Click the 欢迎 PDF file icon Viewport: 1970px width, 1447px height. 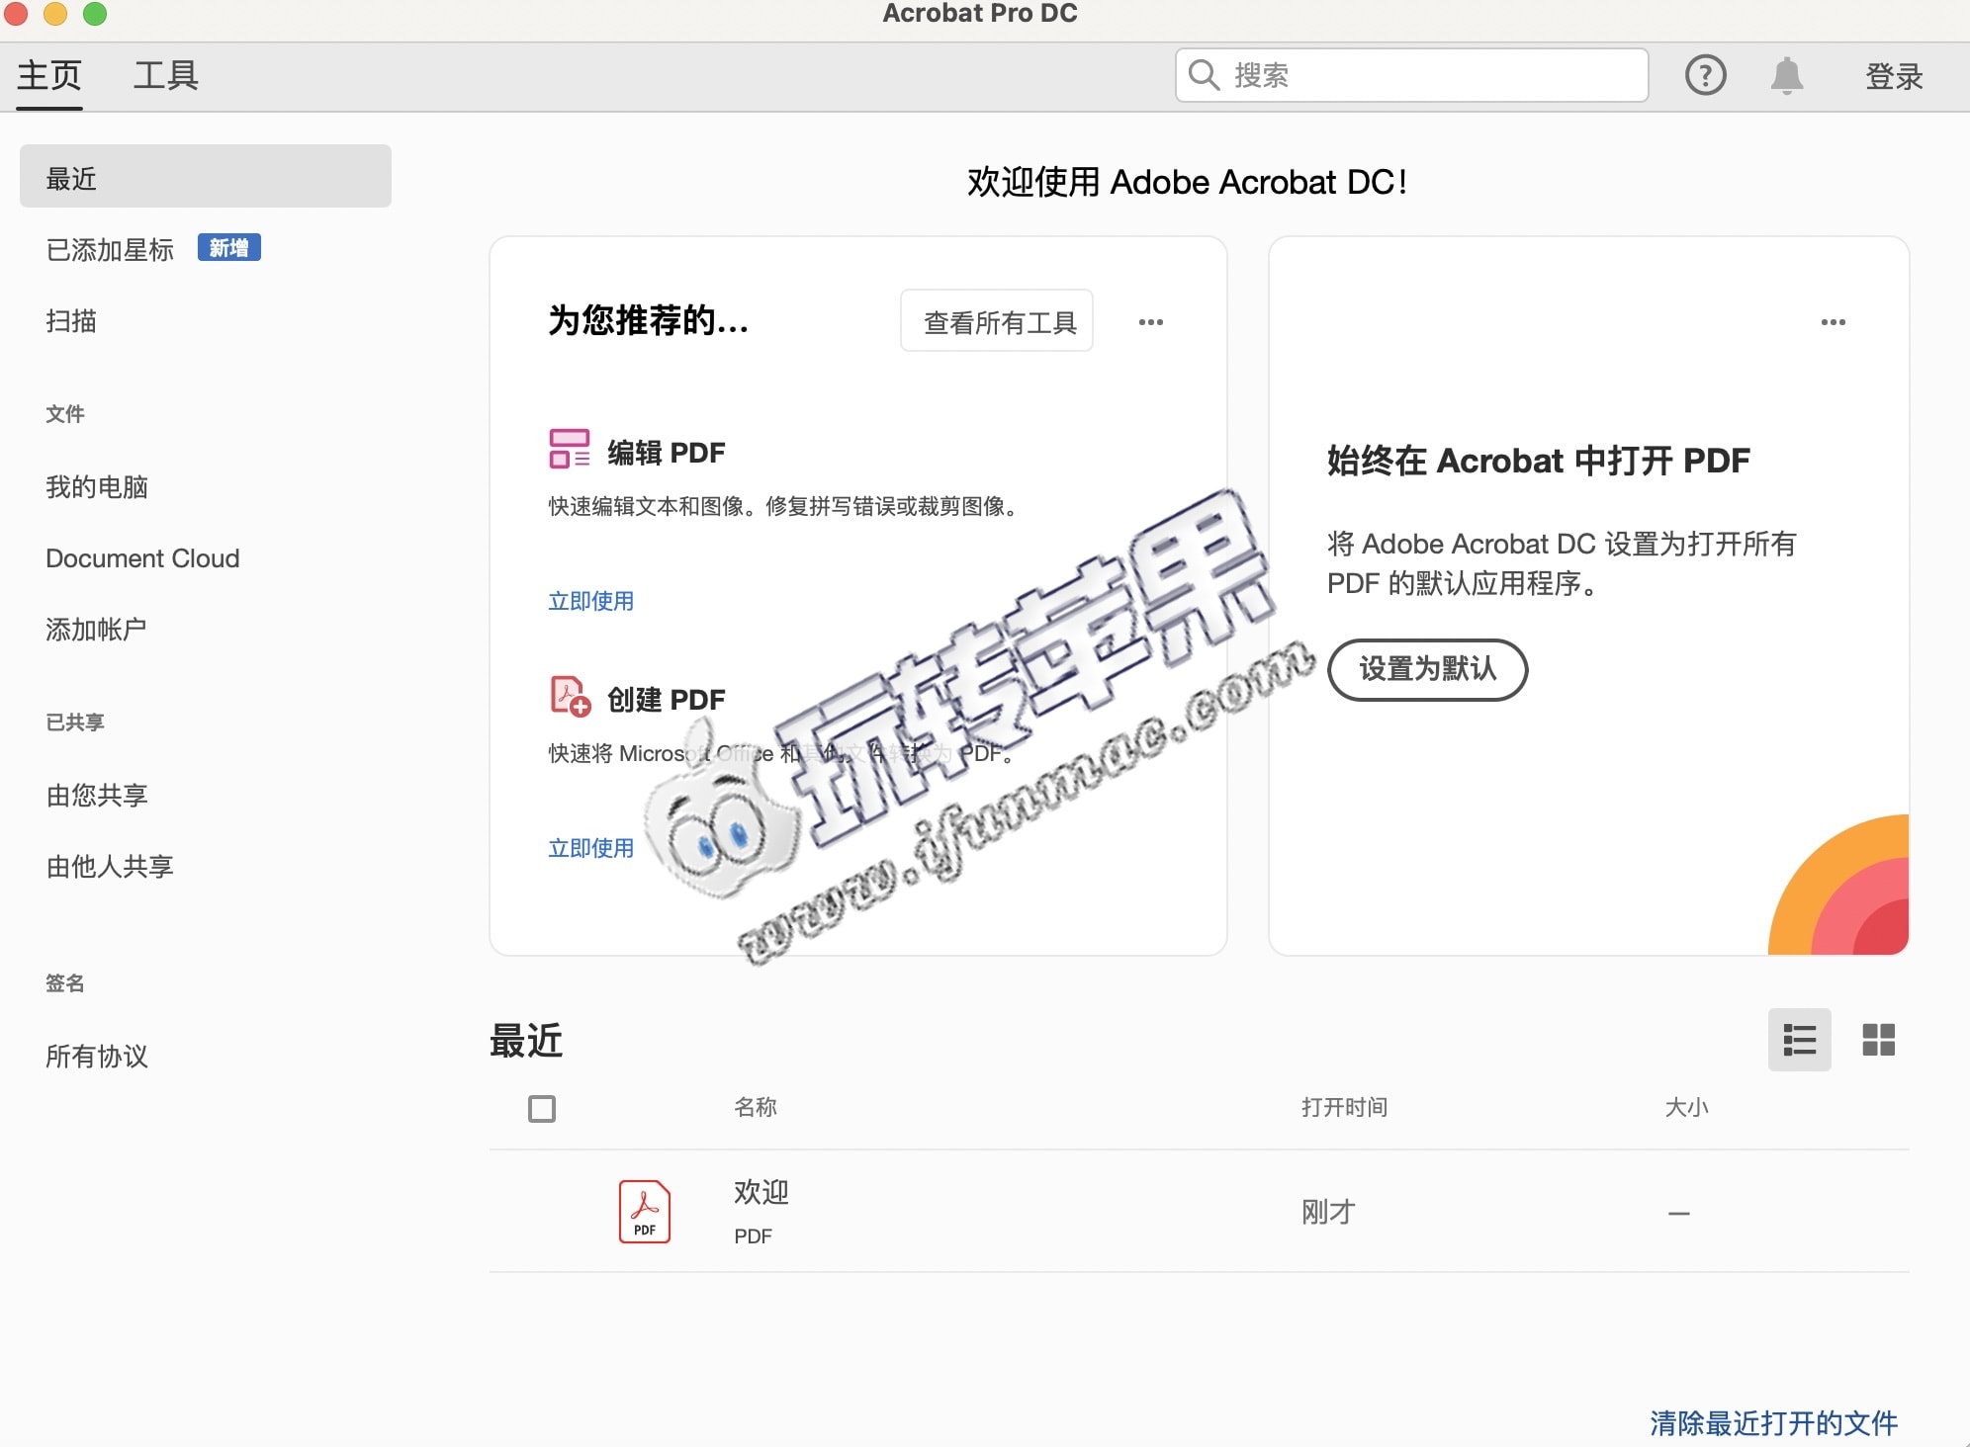click(x=645, y=1212)
